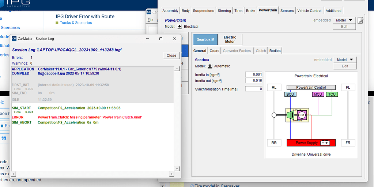Image resolution: width=374 pixels, height=187 pixels.
Task: Switch to the Suspensions tab
Action: [203, 11]
